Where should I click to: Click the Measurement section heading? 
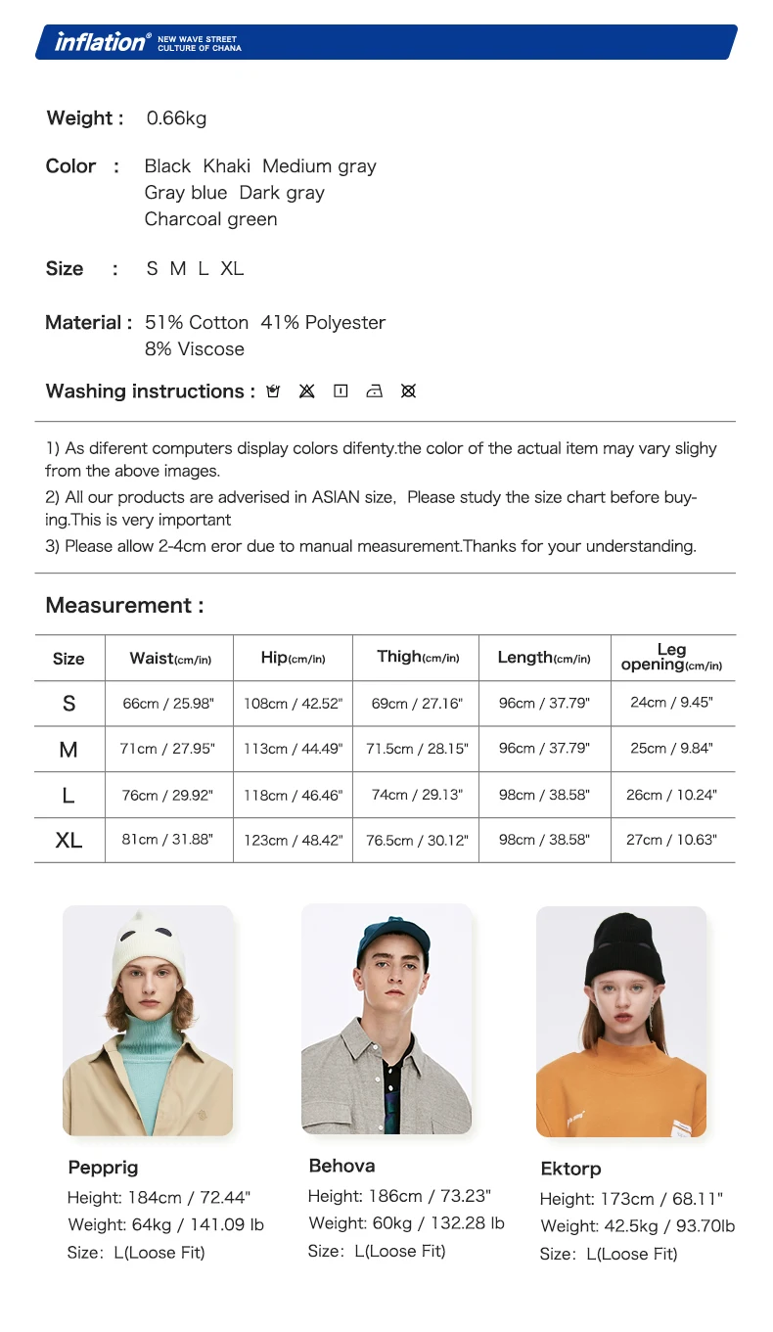(x=124, y=606)
